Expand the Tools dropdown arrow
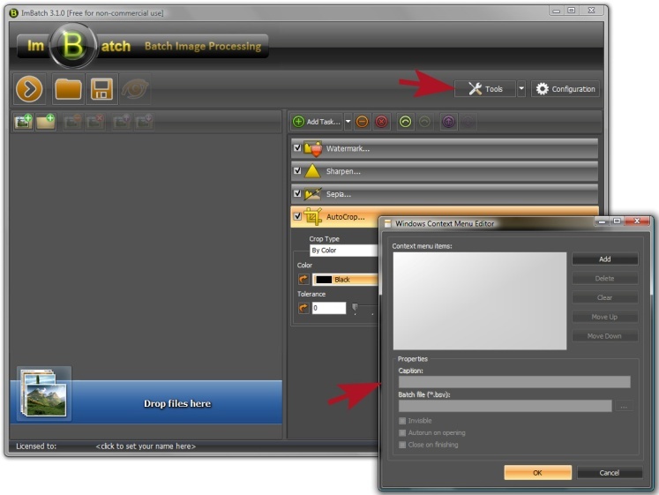Viewport: 659px width, 495px height. click(x=521, y=89)
